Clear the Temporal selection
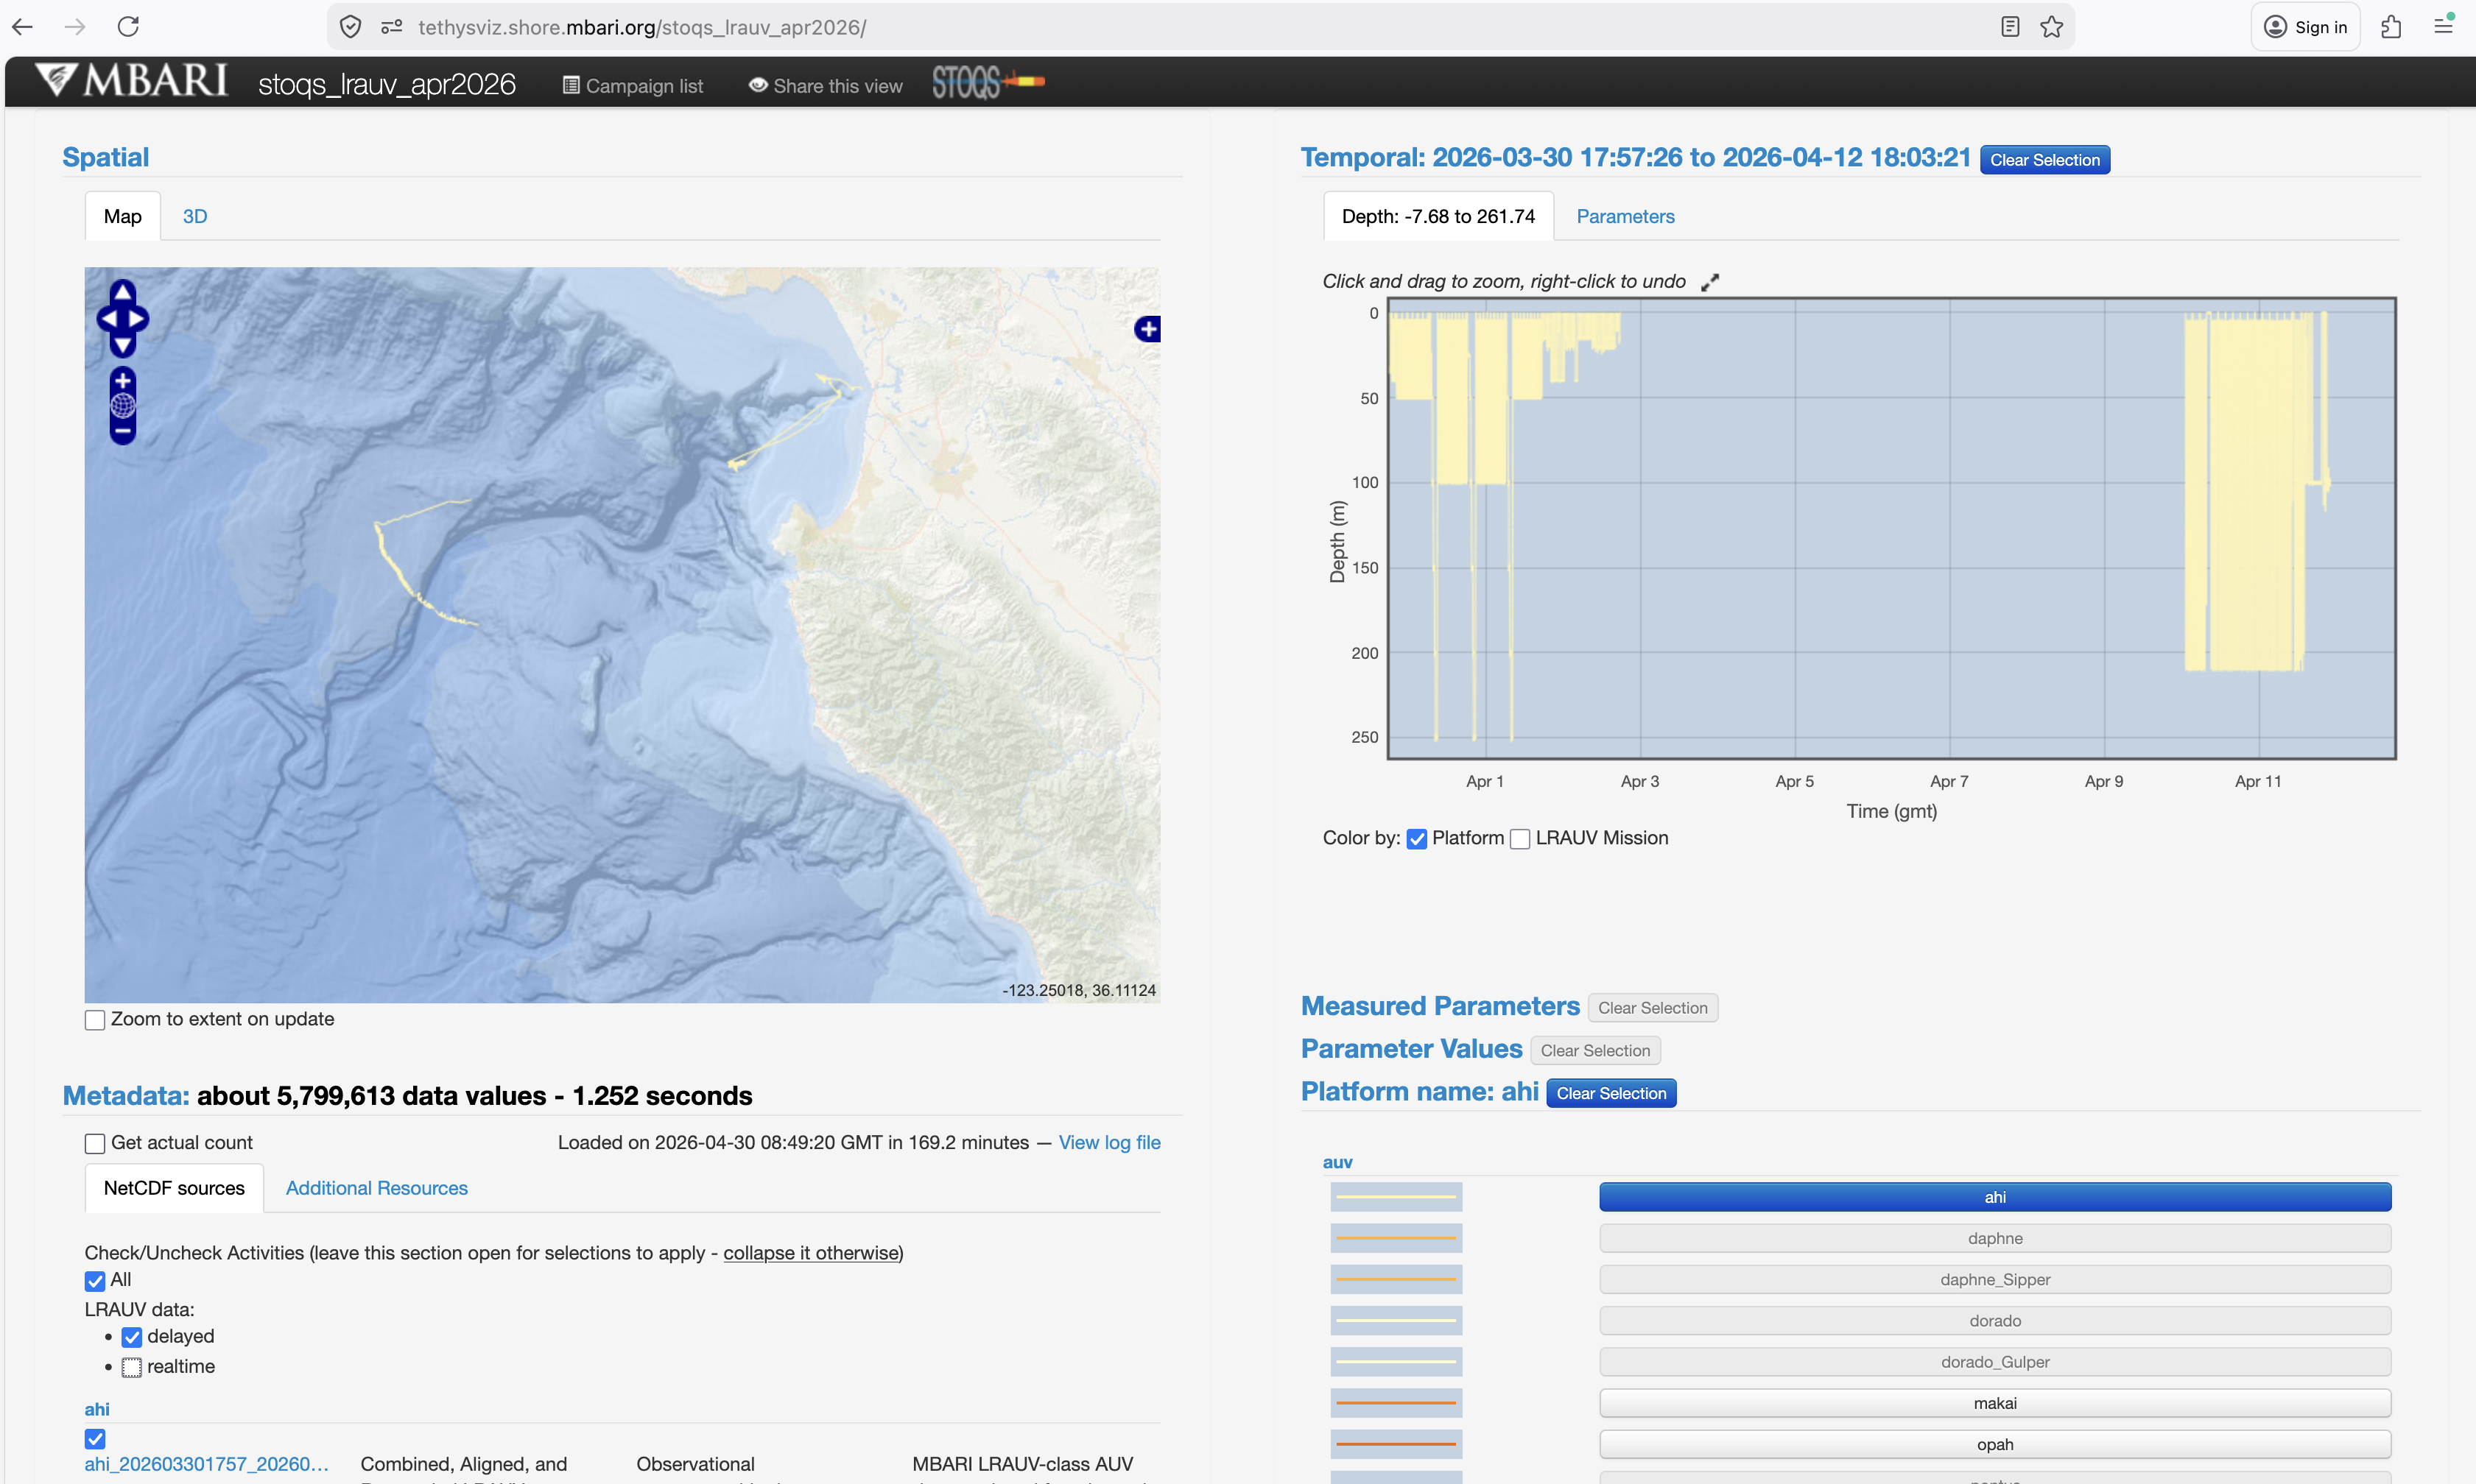 [x=2045, y=160]
